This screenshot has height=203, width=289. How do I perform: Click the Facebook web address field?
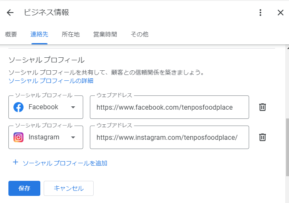pos(169,107)
